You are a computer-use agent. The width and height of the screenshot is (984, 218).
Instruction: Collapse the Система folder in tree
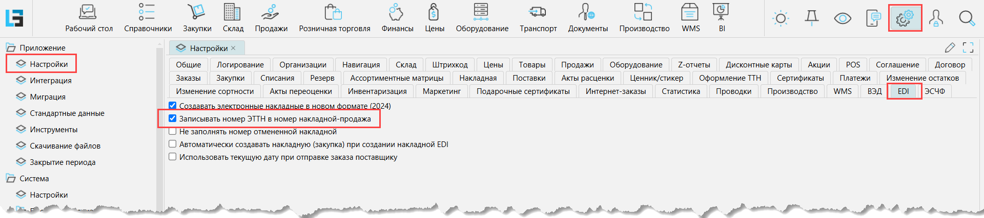[x=11, y=179]
